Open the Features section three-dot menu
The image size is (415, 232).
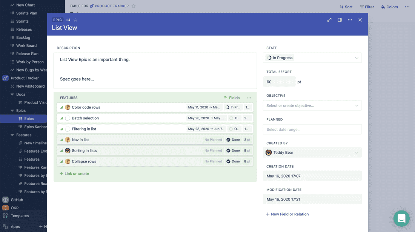coord(249,98)
